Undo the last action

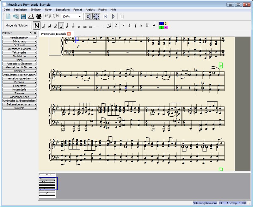[48, 16]
